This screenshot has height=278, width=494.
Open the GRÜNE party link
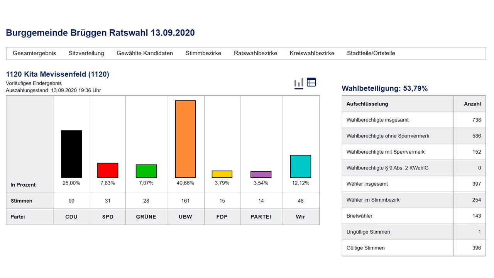pos(146,217)
